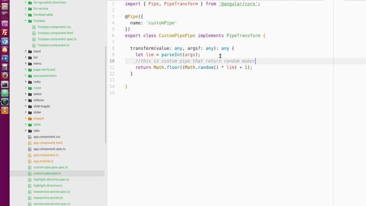The width and height of the screenshot is (366, 206).
Task: Open Visual Studio Code from the dock
Action: pyautogui.click(x=5, y=58)
